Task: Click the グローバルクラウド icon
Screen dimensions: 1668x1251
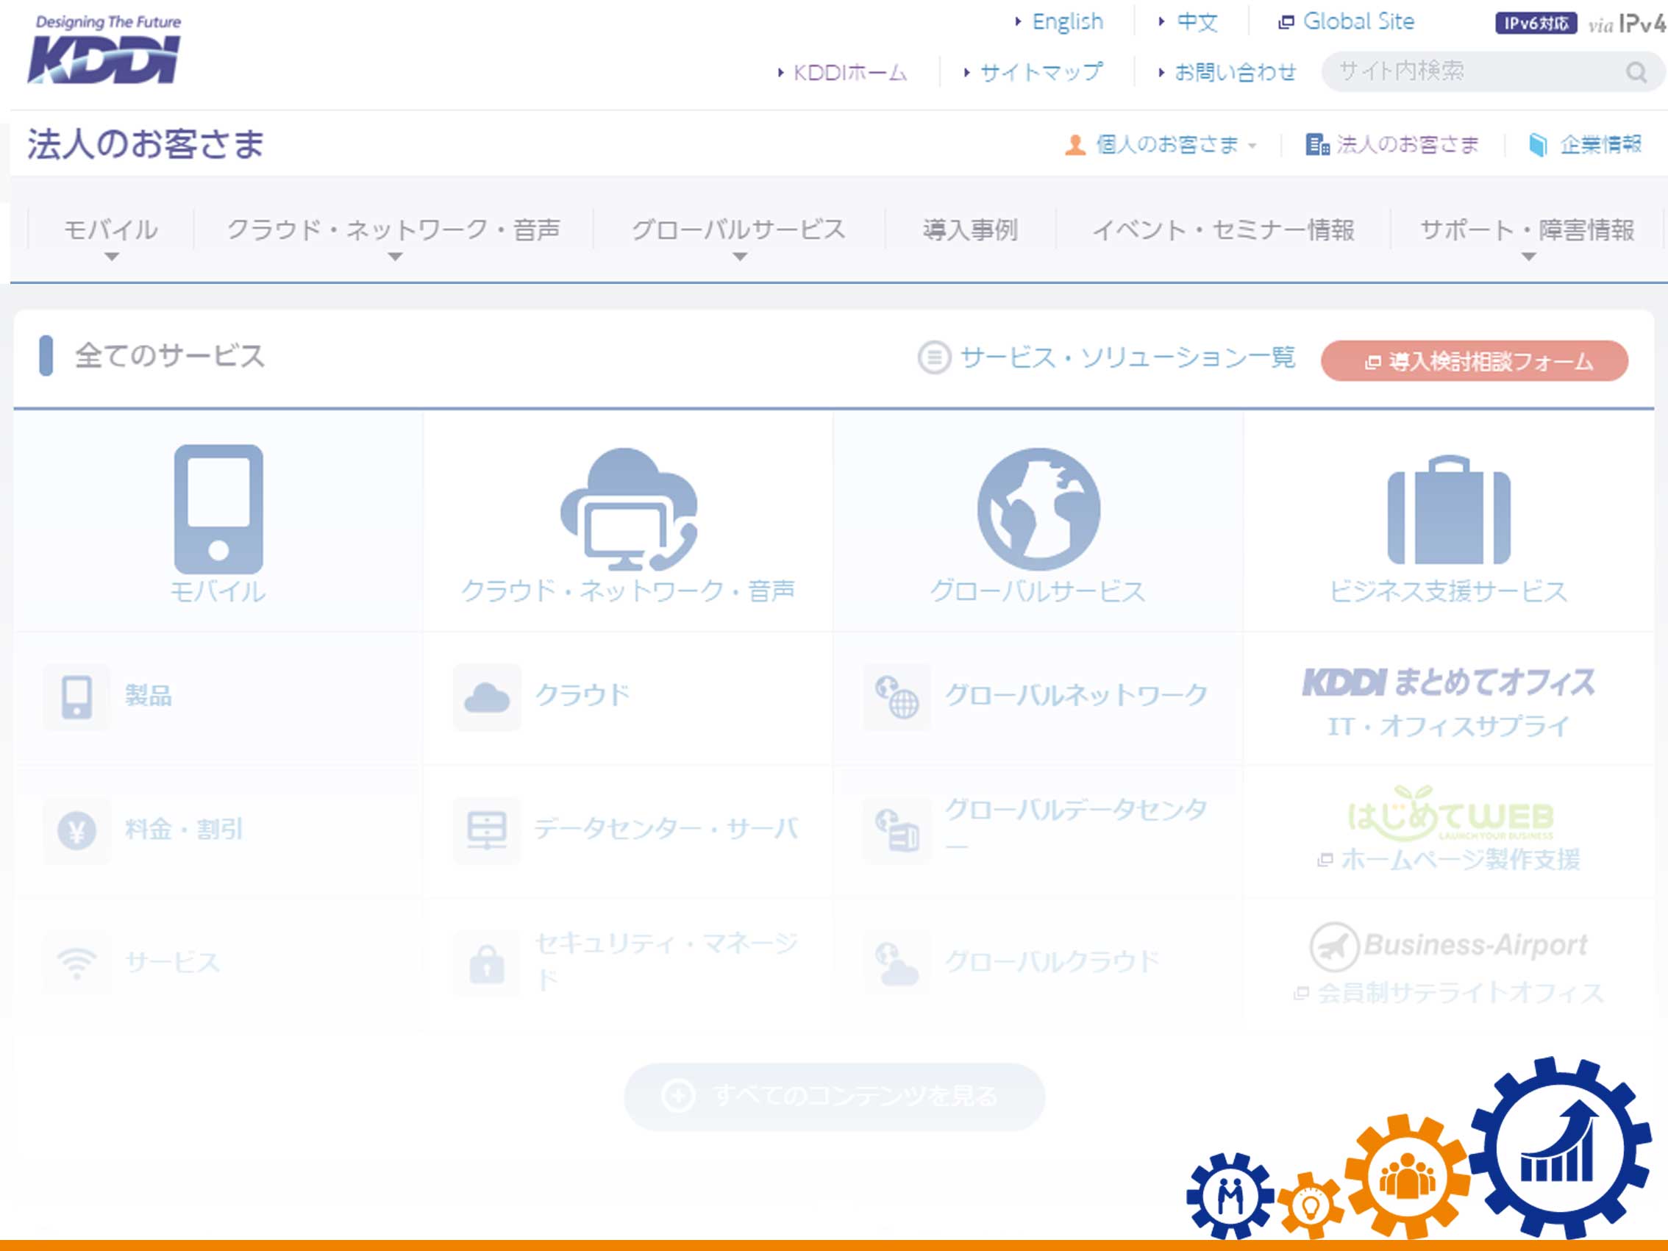Action: pos(897,963)
